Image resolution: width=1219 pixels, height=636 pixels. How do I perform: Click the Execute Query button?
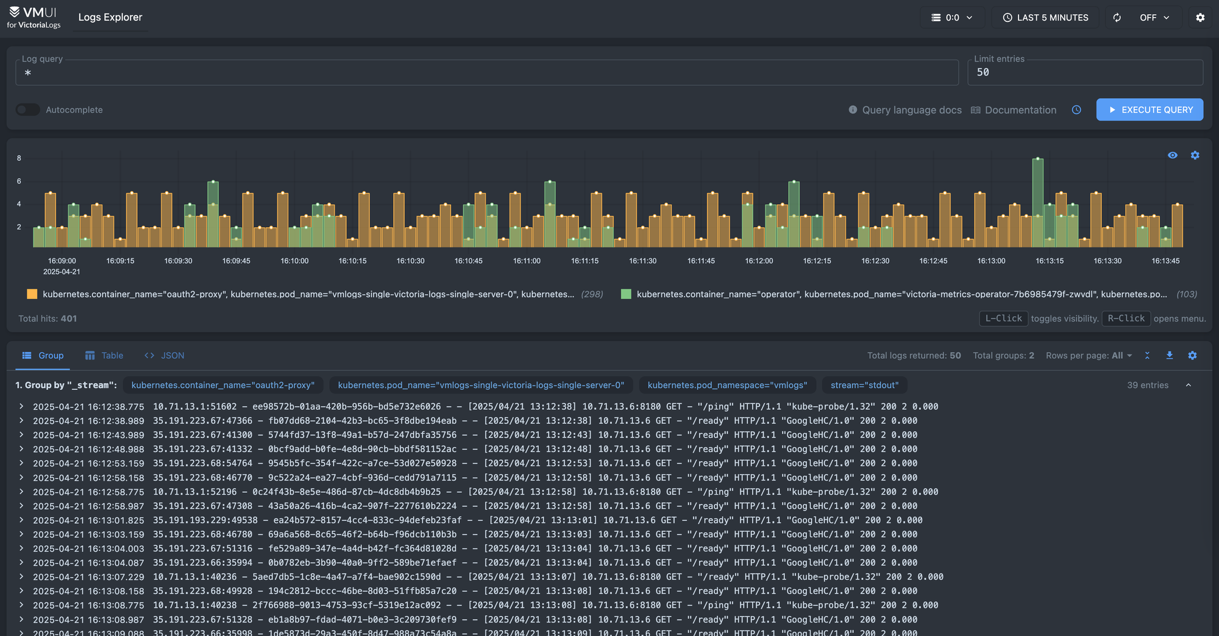(1150, 110)
